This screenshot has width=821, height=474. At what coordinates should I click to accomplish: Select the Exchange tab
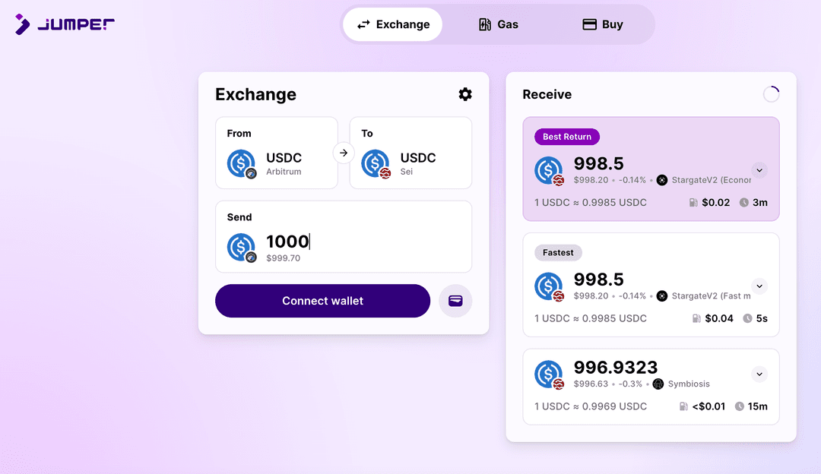393,24
